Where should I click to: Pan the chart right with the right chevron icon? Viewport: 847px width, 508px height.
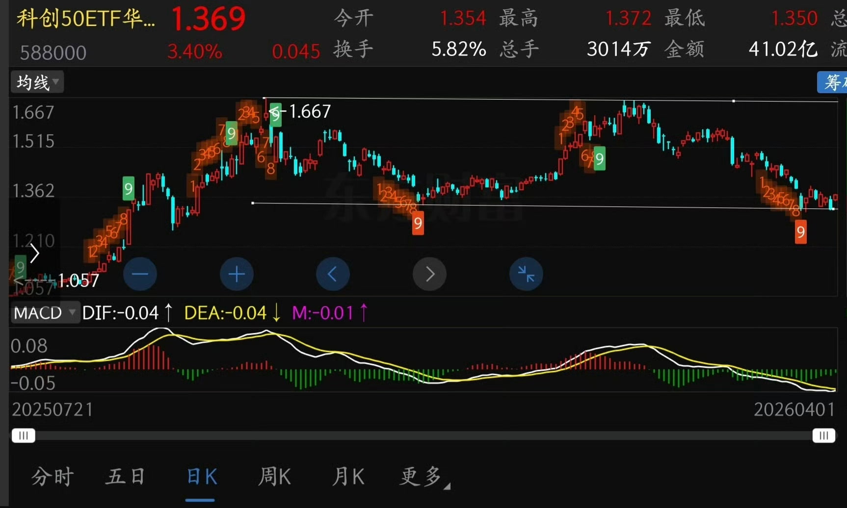tap(429, 274)
